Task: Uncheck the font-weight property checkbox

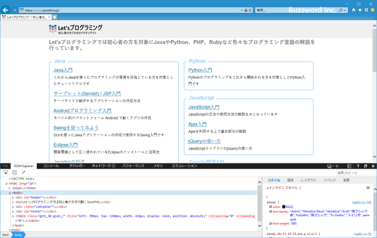Action: click(270, 224)
